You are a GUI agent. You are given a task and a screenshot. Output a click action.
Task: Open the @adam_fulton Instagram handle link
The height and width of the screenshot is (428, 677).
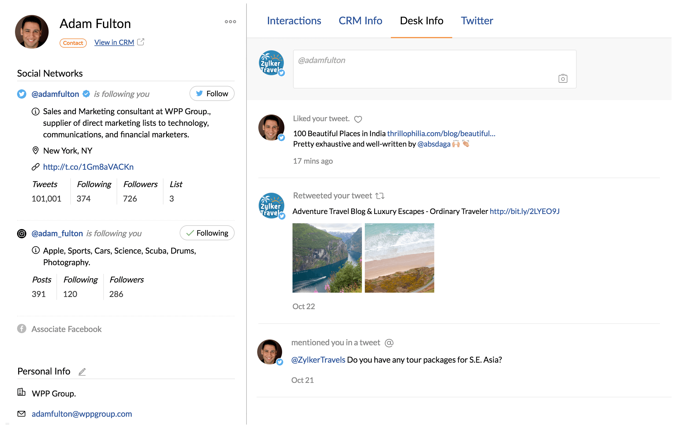pos(57,233)
